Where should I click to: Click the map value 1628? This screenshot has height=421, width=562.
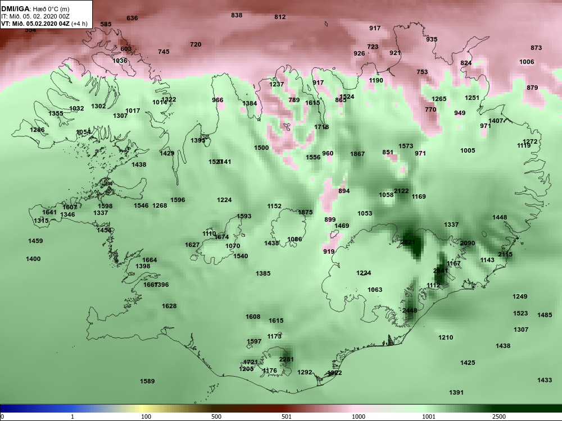(x=169, y=306)
